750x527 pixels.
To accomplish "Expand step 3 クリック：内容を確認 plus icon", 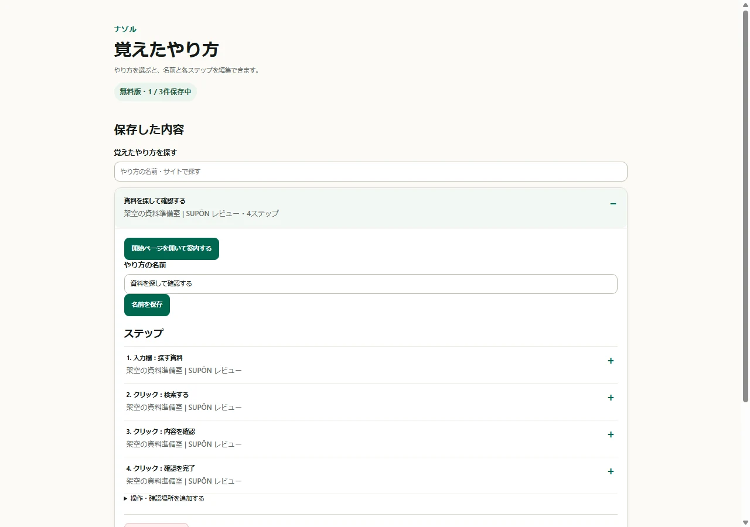I will [611, 434].
